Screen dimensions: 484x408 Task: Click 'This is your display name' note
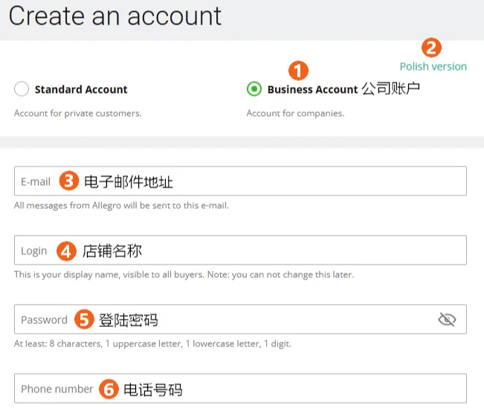[x=184, y=274]
